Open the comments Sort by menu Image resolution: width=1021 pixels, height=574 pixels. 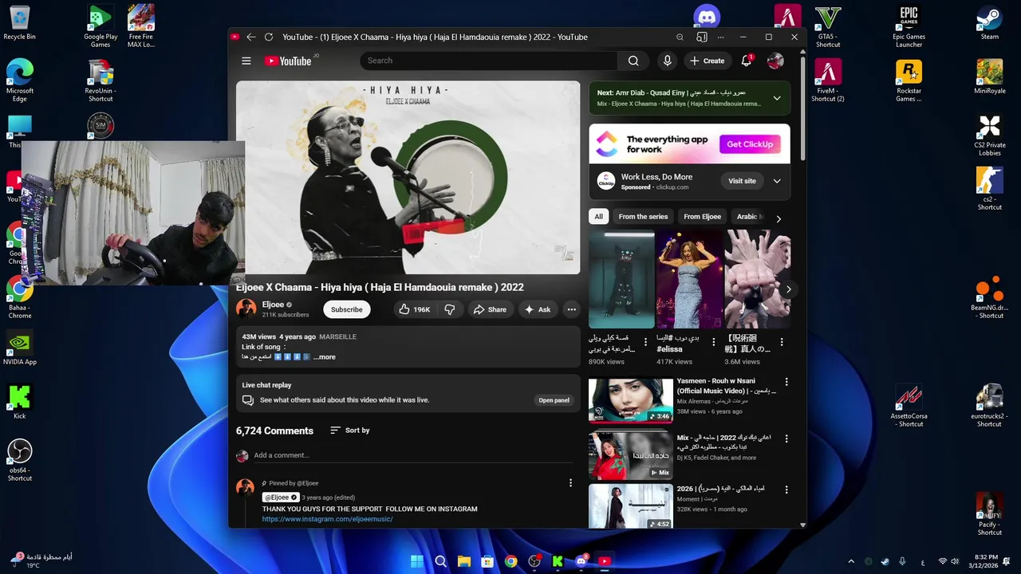[350, 431]
